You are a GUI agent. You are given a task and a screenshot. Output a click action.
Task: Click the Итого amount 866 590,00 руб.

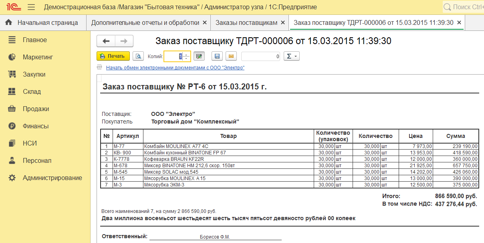[x=456, y=196]
